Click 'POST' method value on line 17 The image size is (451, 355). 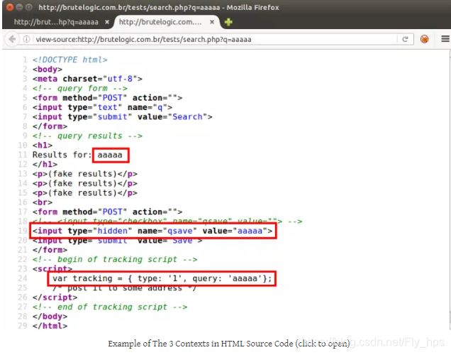pos(113,212)
